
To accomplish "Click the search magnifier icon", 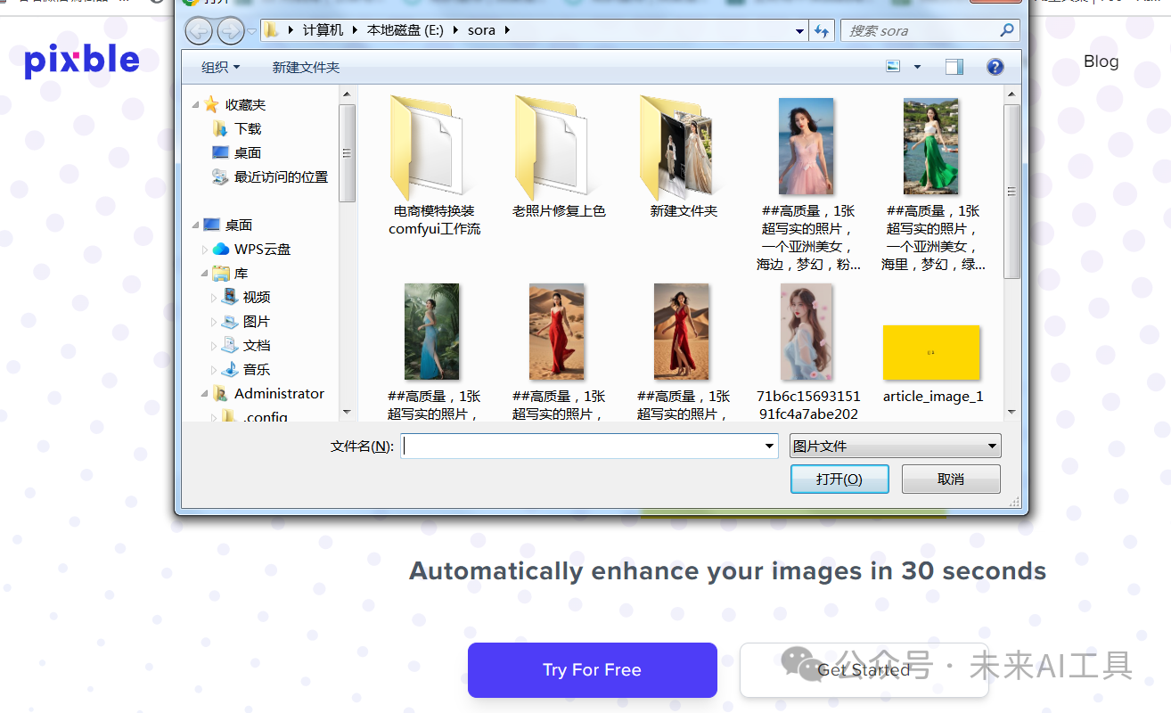I will point(1007,30).
